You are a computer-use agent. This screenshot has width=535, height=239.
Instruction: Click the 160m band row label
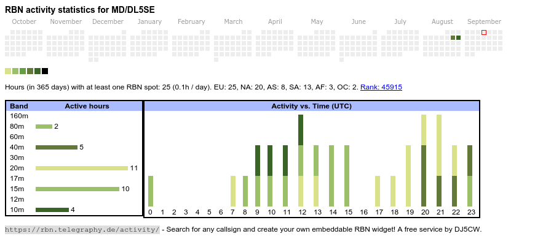click(x=19, y=116)
